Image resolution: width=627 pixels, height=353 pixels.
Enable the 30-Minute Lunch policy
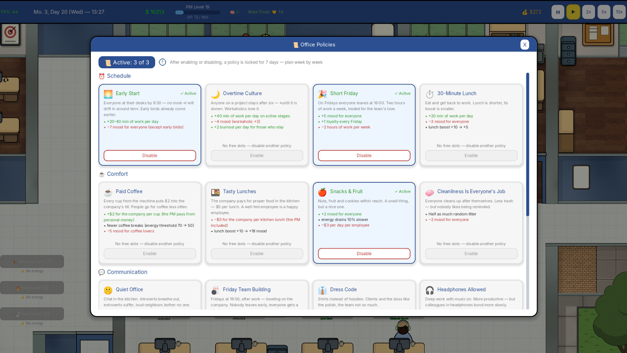click(471, 156)
